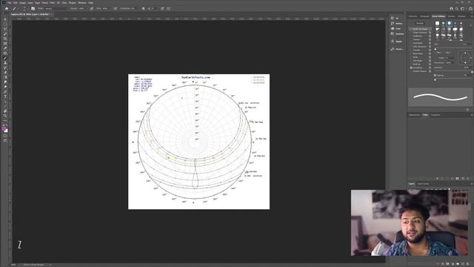
Task: Select the Crop tool
Action: click(5, 39)
